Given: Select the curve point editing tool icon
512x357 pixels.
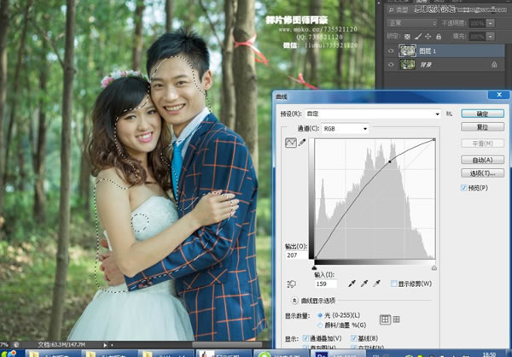Looking at the screenshot, I should tap(291, 143).
